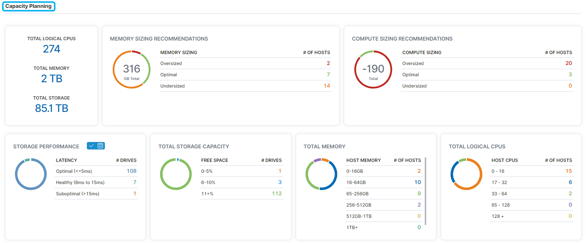Image resolution: width=586 pixels, height=243 pixels.
Task: Click the Total Logical CPUs value 274
Action: (51, 49)
